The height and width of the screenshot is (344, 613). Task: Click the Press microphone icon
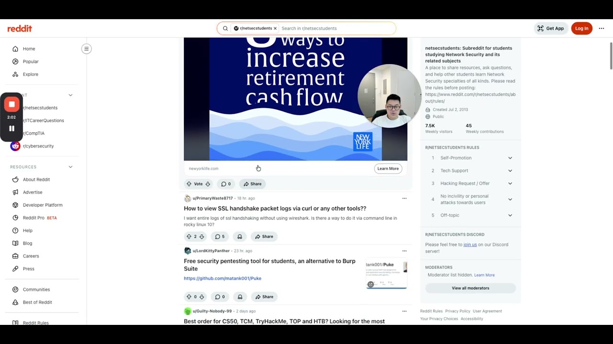[x=15, y=269]
